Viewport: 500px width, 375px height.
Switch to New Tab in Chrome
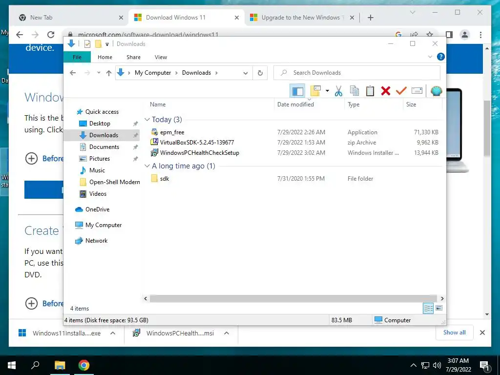pyautogui.click(x=69, y=18)
